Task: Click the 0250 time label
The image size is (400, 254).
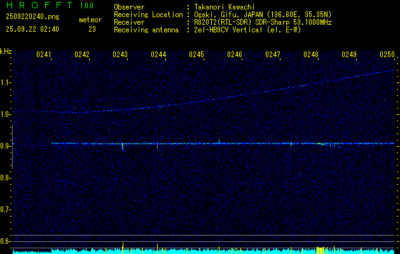Action: tap(387, 55)
